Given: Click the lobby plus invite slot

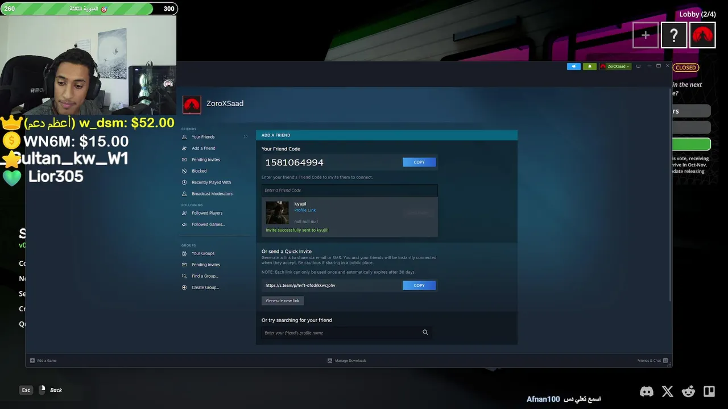Looking at the screenshot, I should coord(646,35).
